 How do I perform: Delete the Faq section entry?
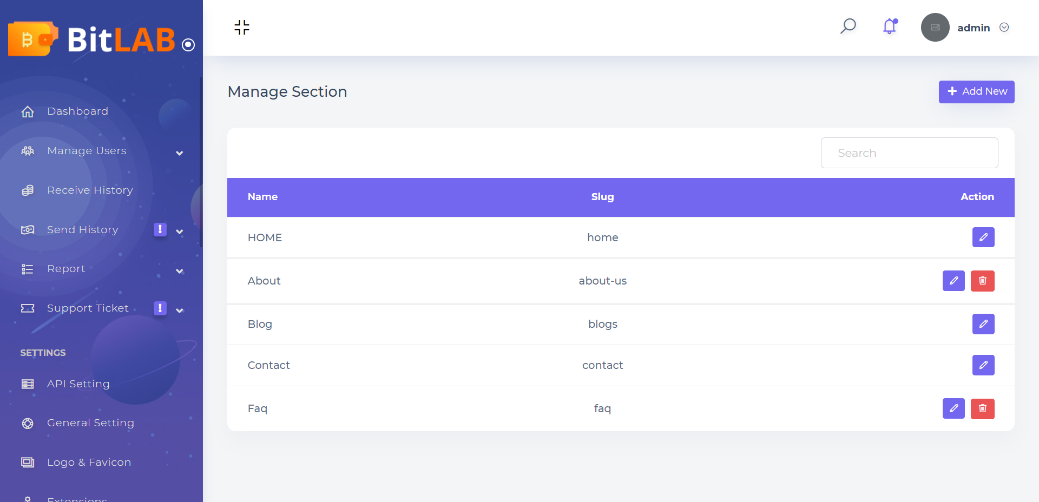[x=982, y=408]
